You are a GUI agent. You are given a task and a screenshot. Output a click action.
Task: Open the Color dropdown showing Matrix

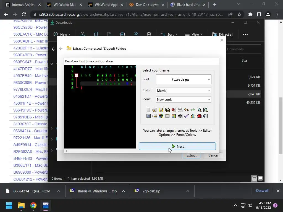click(x=184, y=91)
